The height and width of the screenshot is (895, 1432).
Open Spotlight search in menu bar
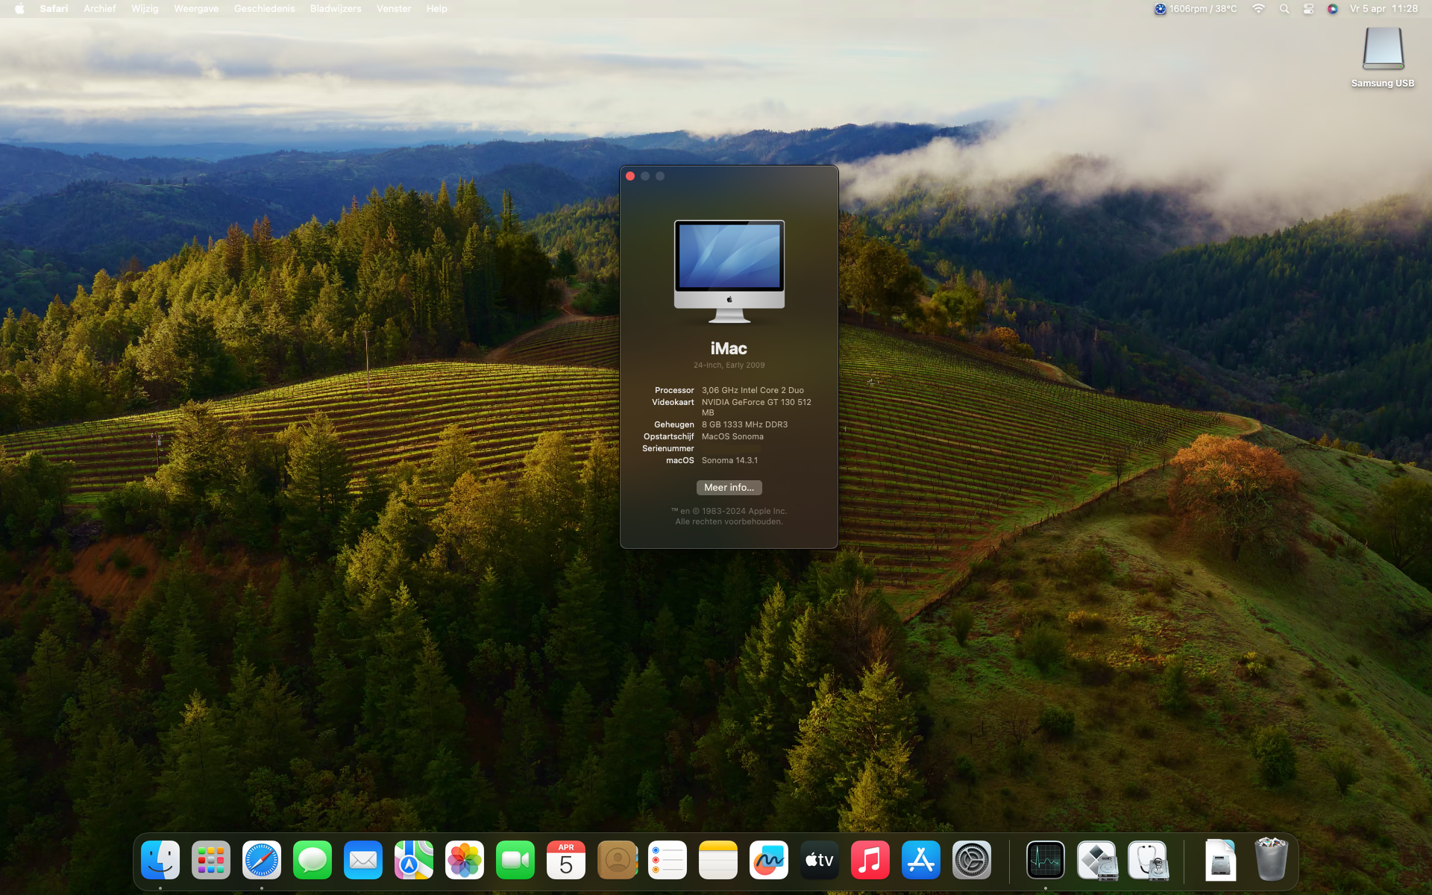[x=1284, y=9]
